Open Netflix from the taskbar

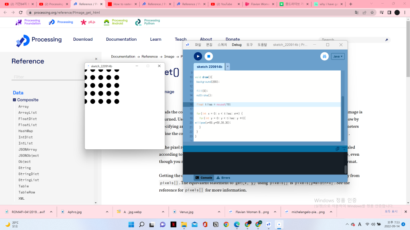click(x=173, y=224)
